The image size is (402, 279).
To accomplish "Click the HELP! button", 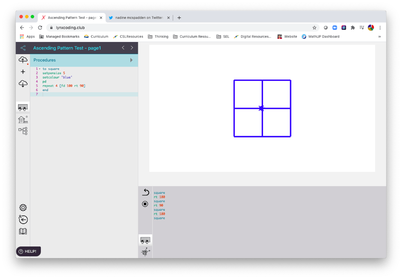I will pos(28,251).
